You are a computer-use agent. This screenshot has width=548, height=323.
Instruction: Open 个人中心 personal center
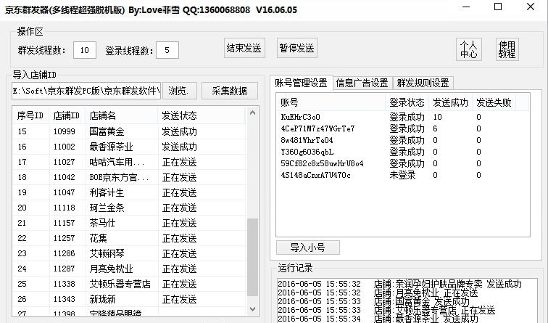point(468,49)
